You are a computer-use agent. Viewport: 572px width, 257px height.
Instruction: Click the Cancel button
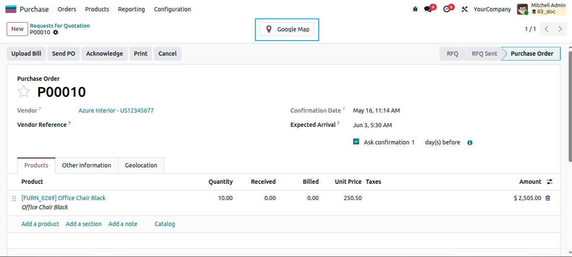tap(168, 54)
